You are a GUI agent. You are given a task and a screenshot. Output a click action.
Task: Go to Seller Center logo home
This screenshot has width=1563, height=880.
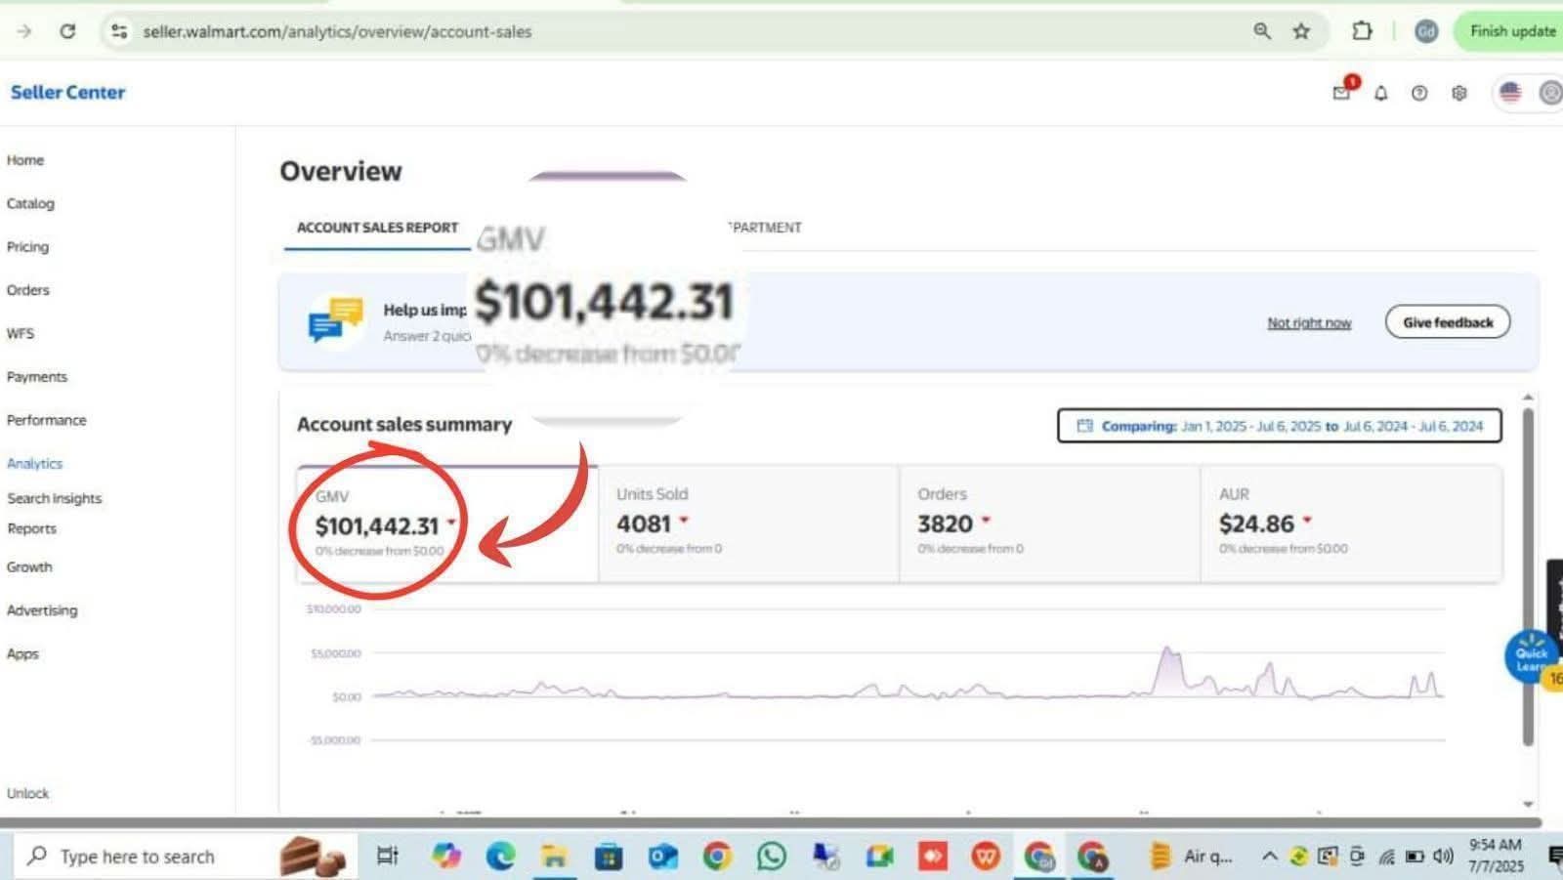[x=67, y=92]
